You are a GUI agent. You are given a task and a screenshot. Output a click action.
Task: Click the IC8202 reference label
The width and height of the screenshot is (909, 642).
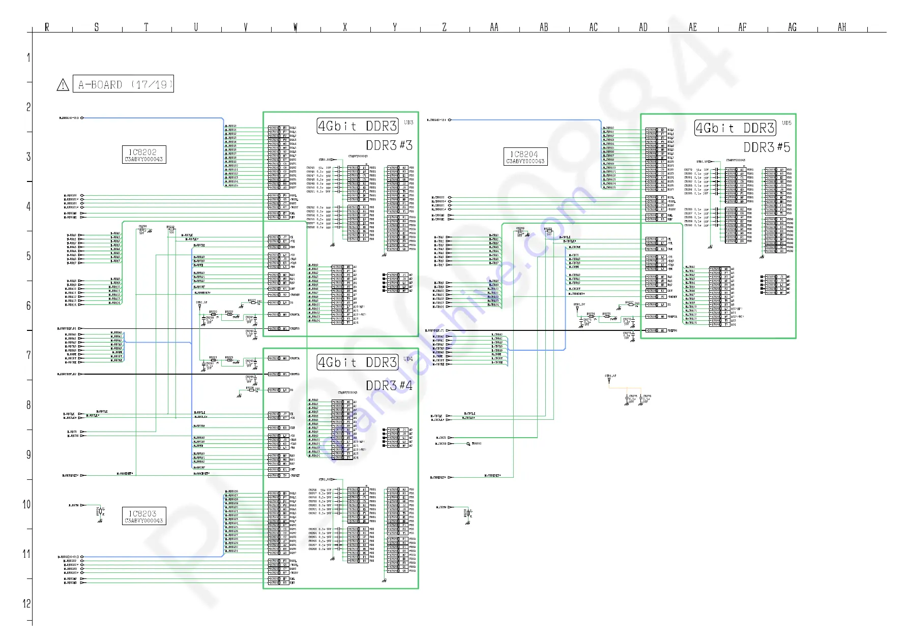(143, 152)
